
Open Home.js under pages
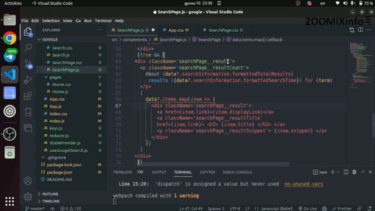click(x=60, y=92)
